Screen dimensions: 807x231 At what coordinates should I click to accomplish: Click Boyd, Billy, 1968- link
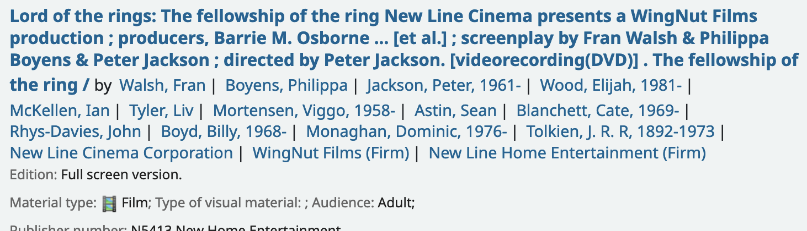224,132
